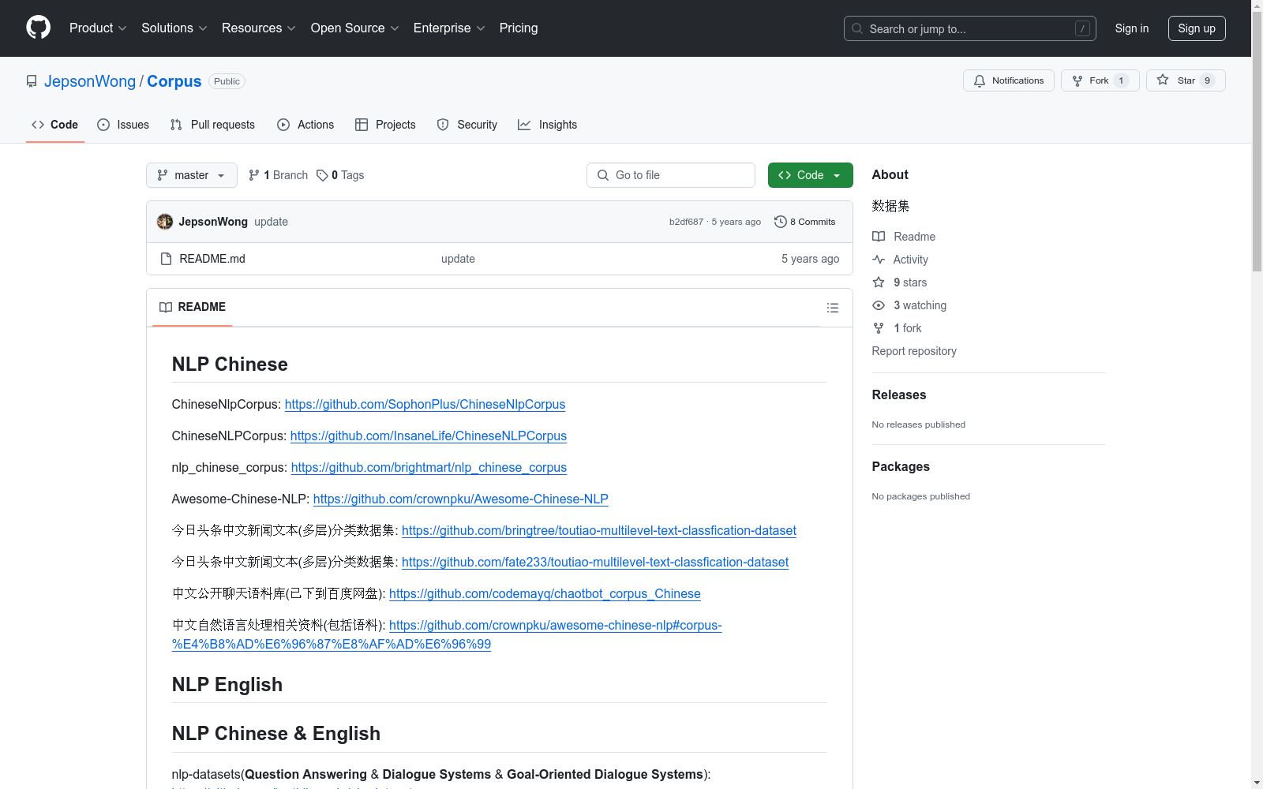The width and height of the screenshot is (1263, 789).
Task: Click the Corpus repository name link
Action: (x=174, y=81)
